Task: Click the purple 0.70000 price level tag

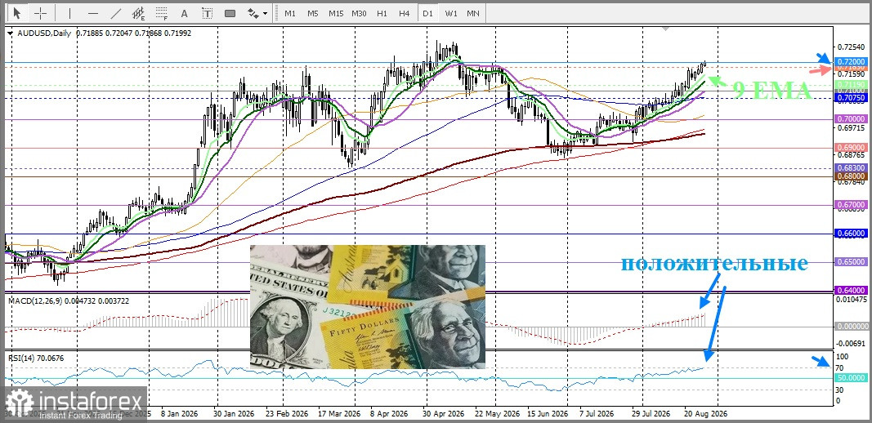Action: [x=851, y=119]
